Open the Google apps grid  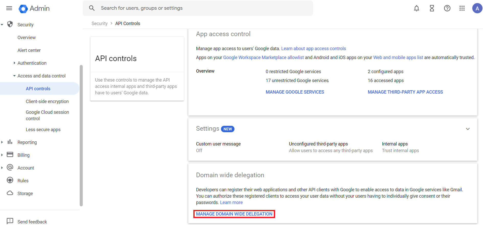(462, 8)
